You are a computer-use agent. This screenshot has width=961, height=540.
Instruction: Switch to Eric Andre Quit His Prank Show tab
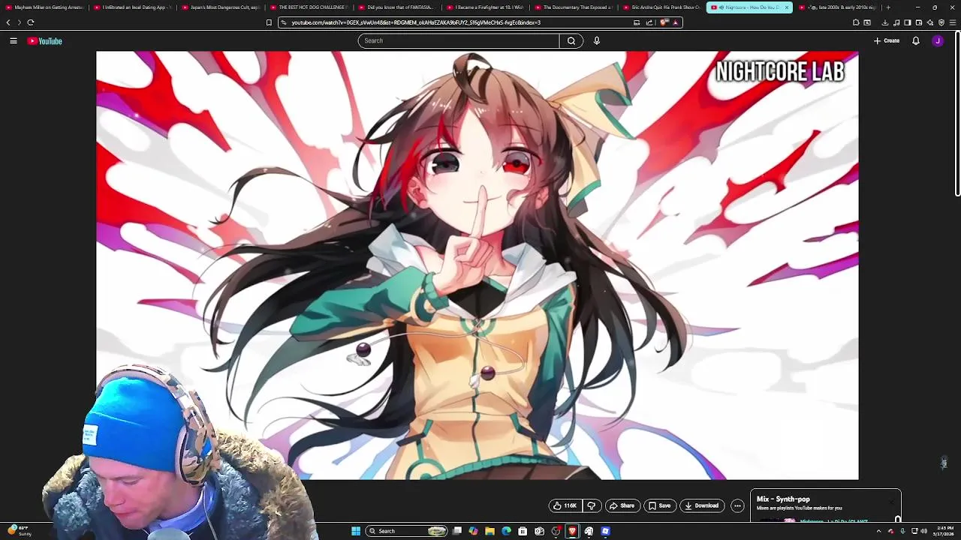point(661,7)
